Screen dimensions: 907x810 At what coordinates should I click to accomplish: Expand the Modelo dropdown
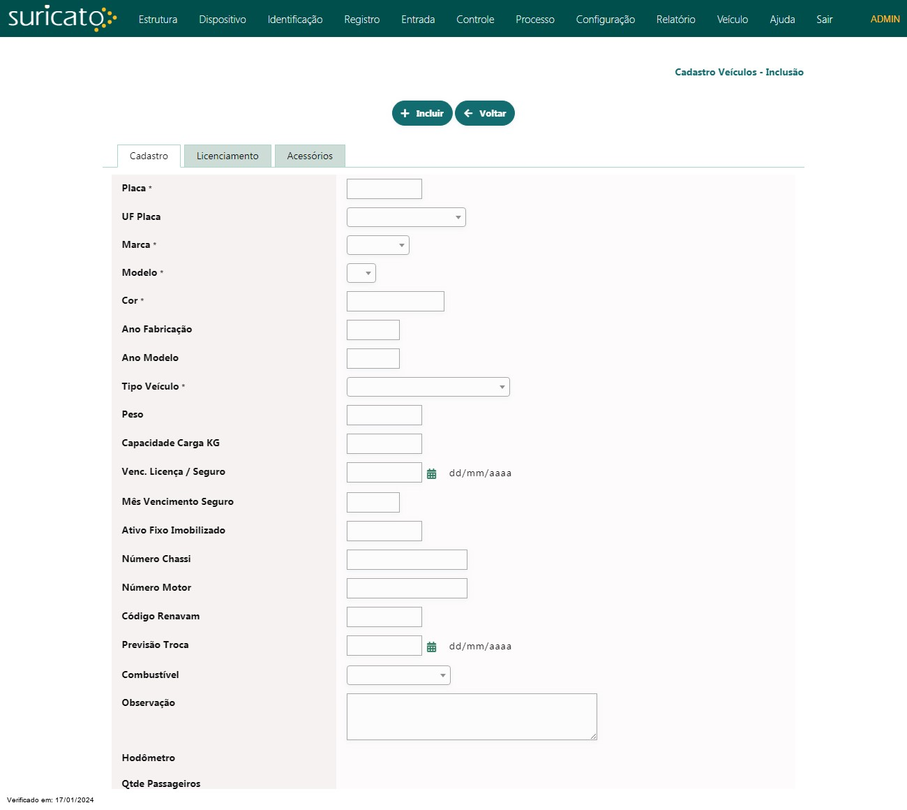(361, 273)
